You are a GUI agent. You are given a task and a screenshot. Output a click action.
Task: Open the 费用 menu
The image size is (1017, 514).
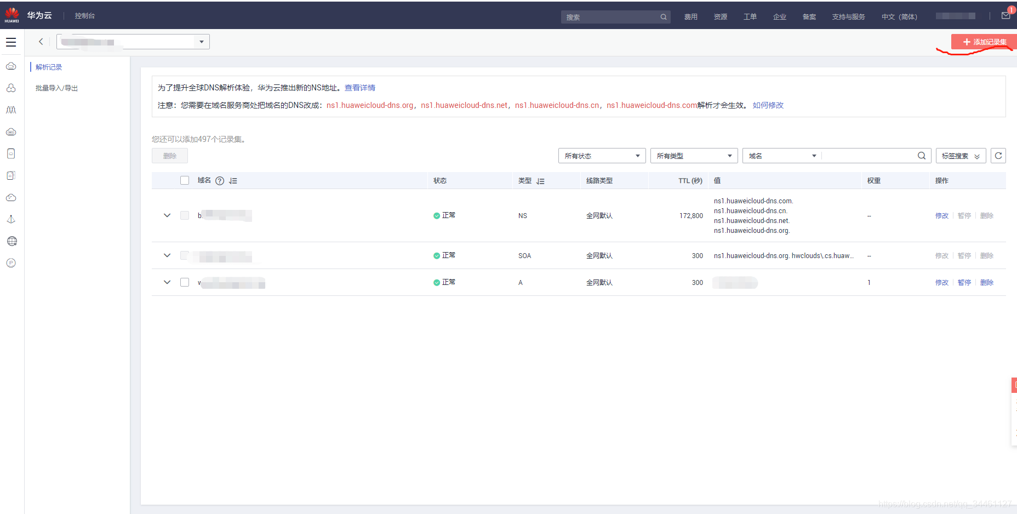point(691,17)
